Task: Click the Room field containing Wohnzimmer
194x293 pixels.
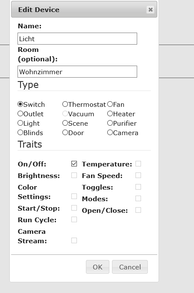Action: pyautogui.click(x=77, y=72)
